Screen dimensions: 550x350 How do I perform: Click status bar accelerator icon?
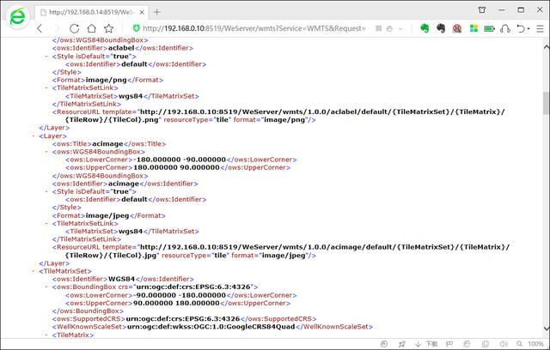coord(384,344)
